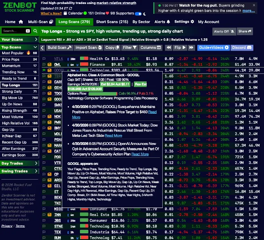Open the Terms link
The width and height of the screenshot is (264, 240).
20,226
